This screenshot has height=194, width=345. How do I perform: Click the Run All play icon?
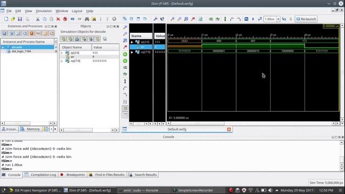coord(253,19)
